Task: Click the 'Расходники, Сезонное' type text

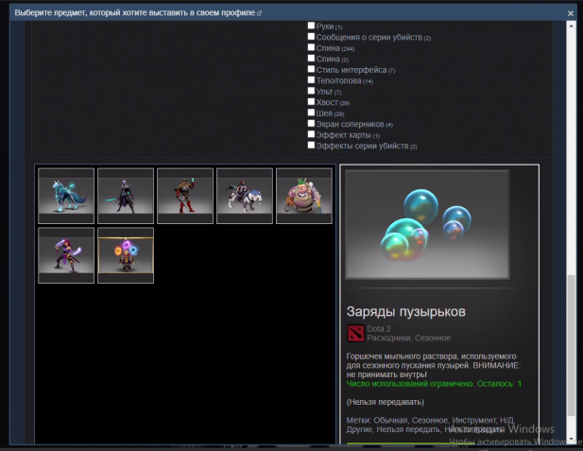Action: 408,338
